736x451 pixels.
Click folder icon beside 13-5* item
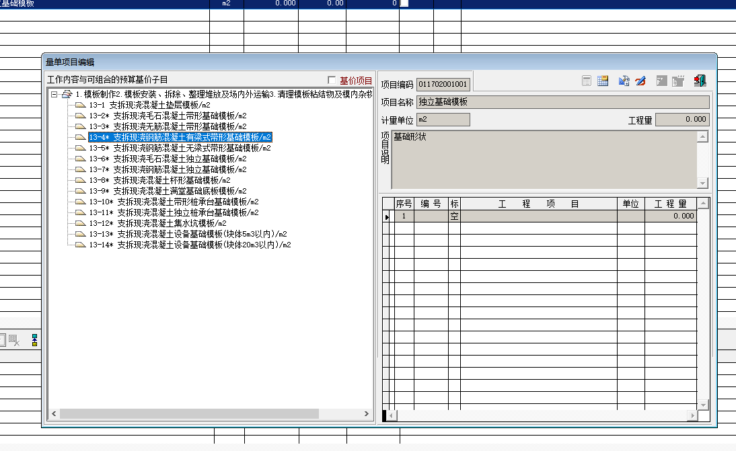point(81,148)
